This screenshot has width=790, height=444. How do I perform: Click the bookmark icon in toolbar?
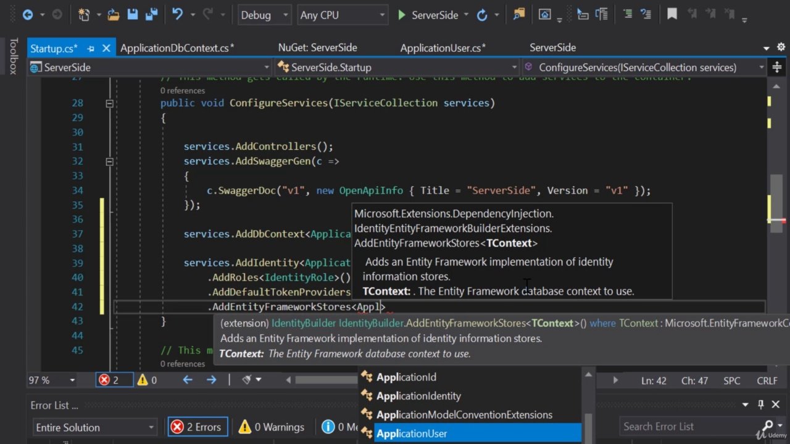[x=672, y=15]
